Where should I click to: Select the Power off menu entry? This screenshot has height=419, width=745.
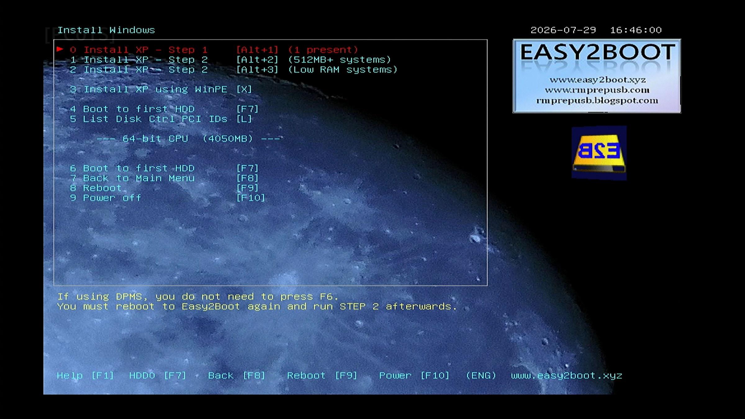(167, 198)
